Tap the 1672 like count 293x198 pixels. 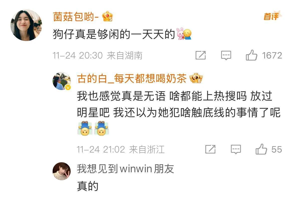coord(272,55)
